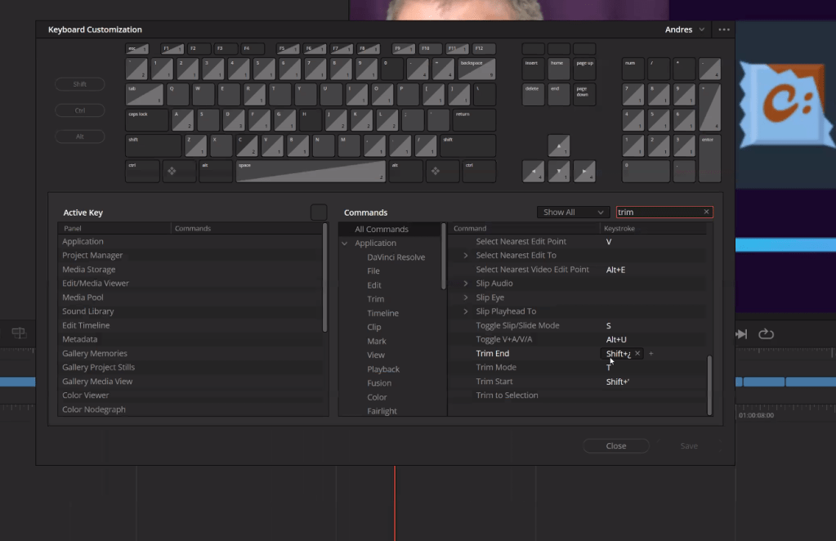This screenshot has height=541, width=836.
Task: Collapse the Application tree node
Action: [x=345, y=243]
